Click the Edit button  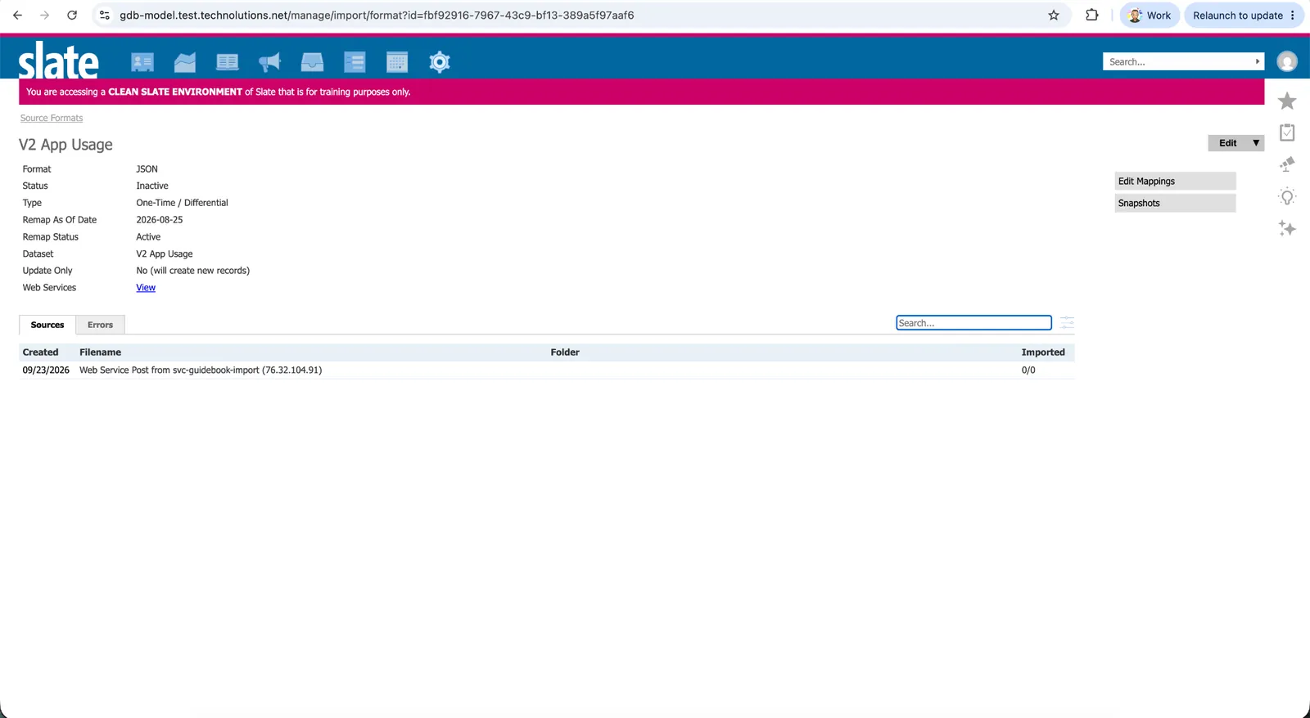click(1228, 143)
